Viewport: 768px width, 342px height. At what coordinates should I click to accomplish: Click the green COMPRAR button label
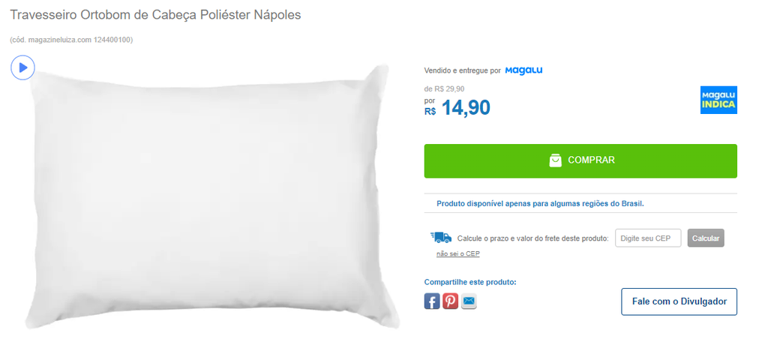pyautogui.click(x=591, y=160)
